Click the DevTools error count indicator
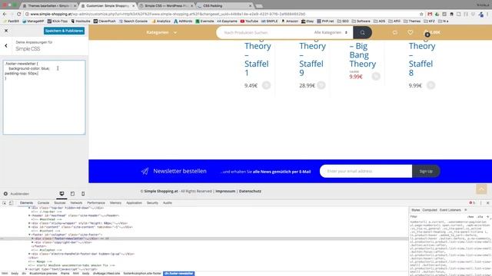 click(x=472, y=203)
